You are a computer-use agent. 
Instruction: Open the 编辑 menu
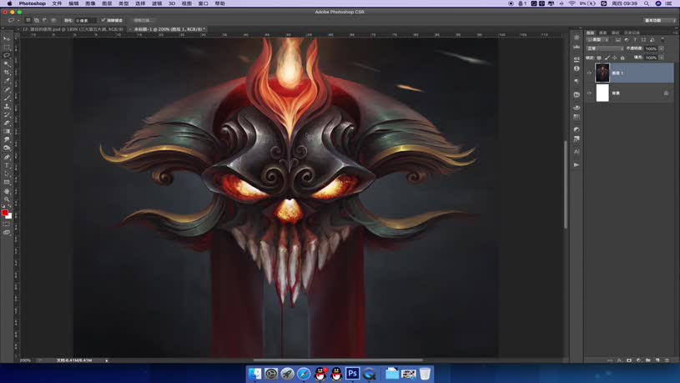pyautogui.click(x=73, y=3)
